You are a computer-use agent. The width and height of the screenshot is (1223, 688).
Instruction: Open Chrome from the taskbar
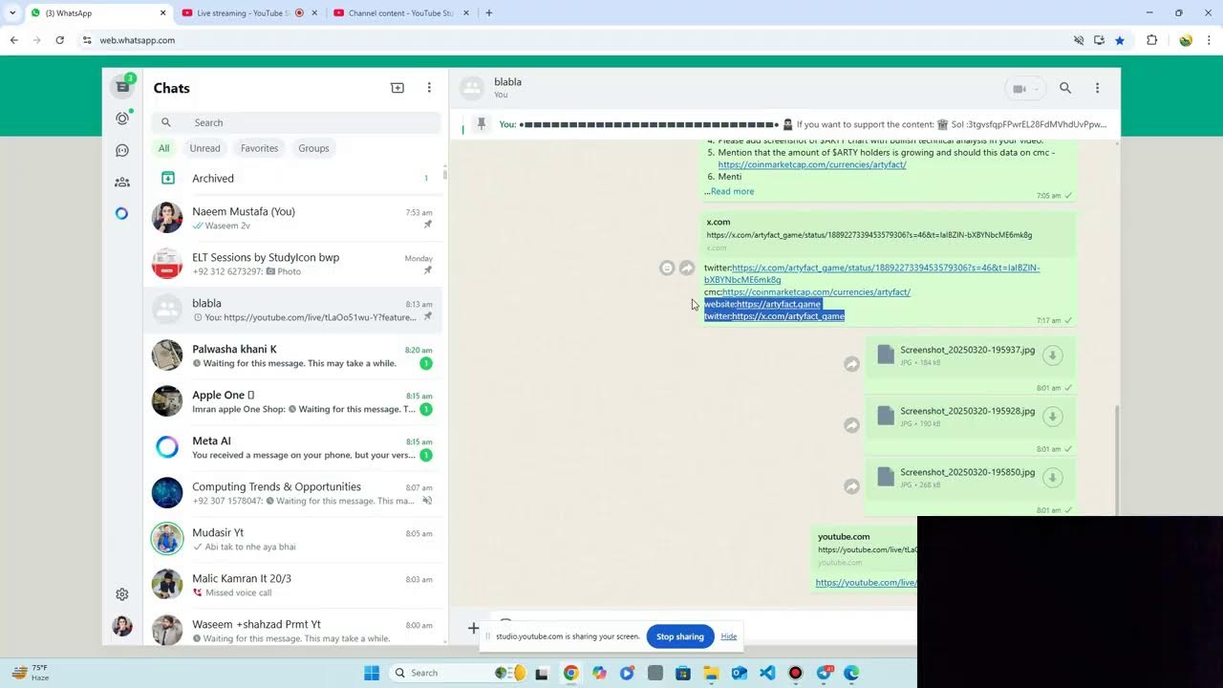click(570, 673)
